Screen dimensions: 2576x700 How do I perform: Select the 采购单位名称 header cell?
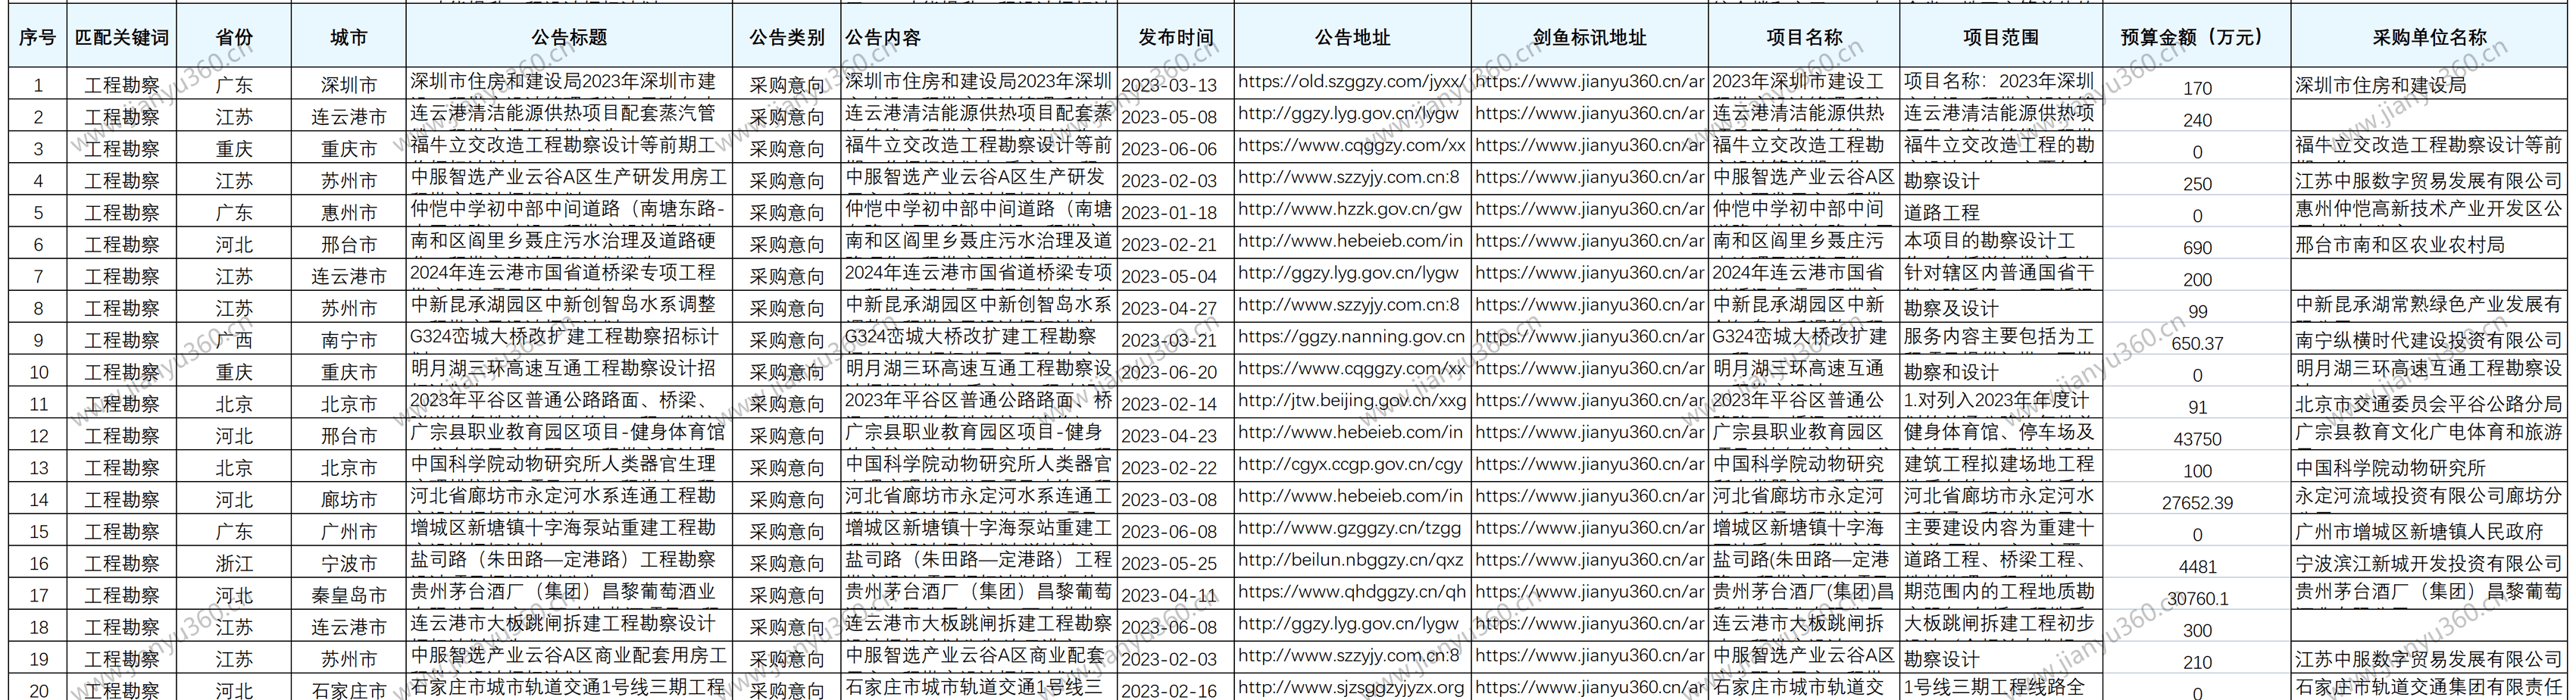pos(2429,38)
